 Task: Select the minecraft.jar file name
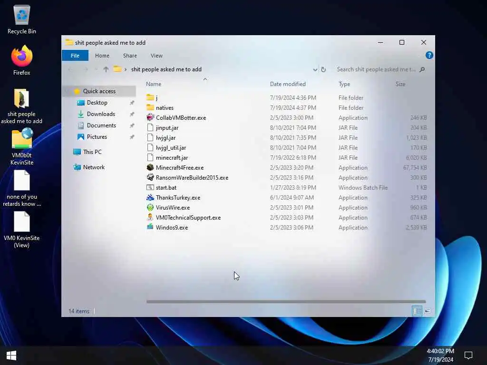pyautogui.click(x=172, y=157)
